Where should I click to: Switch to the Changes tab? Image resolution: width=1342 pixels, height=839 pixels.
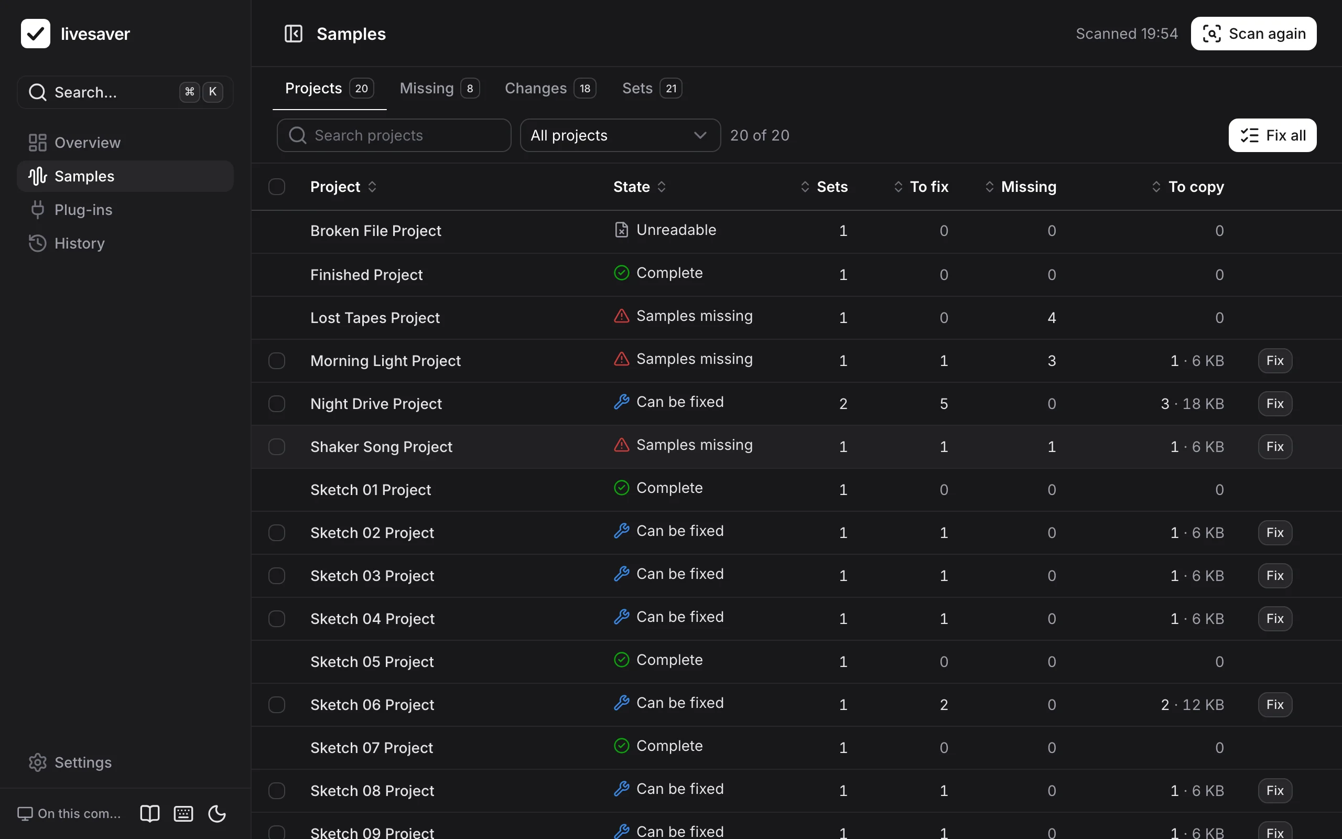(x=550, y=88)
